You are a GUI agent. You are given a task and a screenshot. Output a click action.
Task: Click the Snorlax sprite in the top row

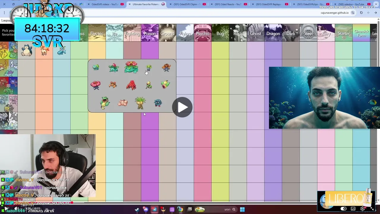[26, 51]
